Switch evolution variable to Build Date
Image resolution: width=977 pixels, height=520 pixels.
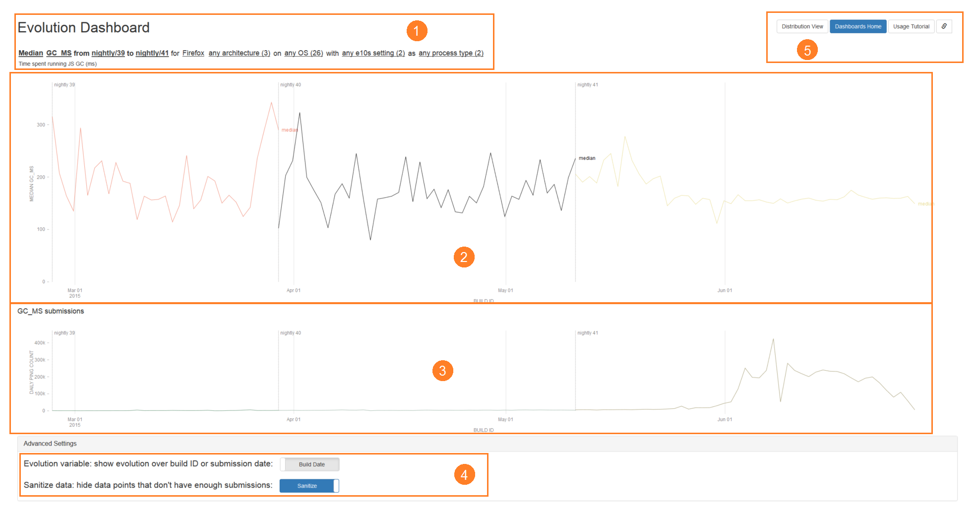coord(309,464)
